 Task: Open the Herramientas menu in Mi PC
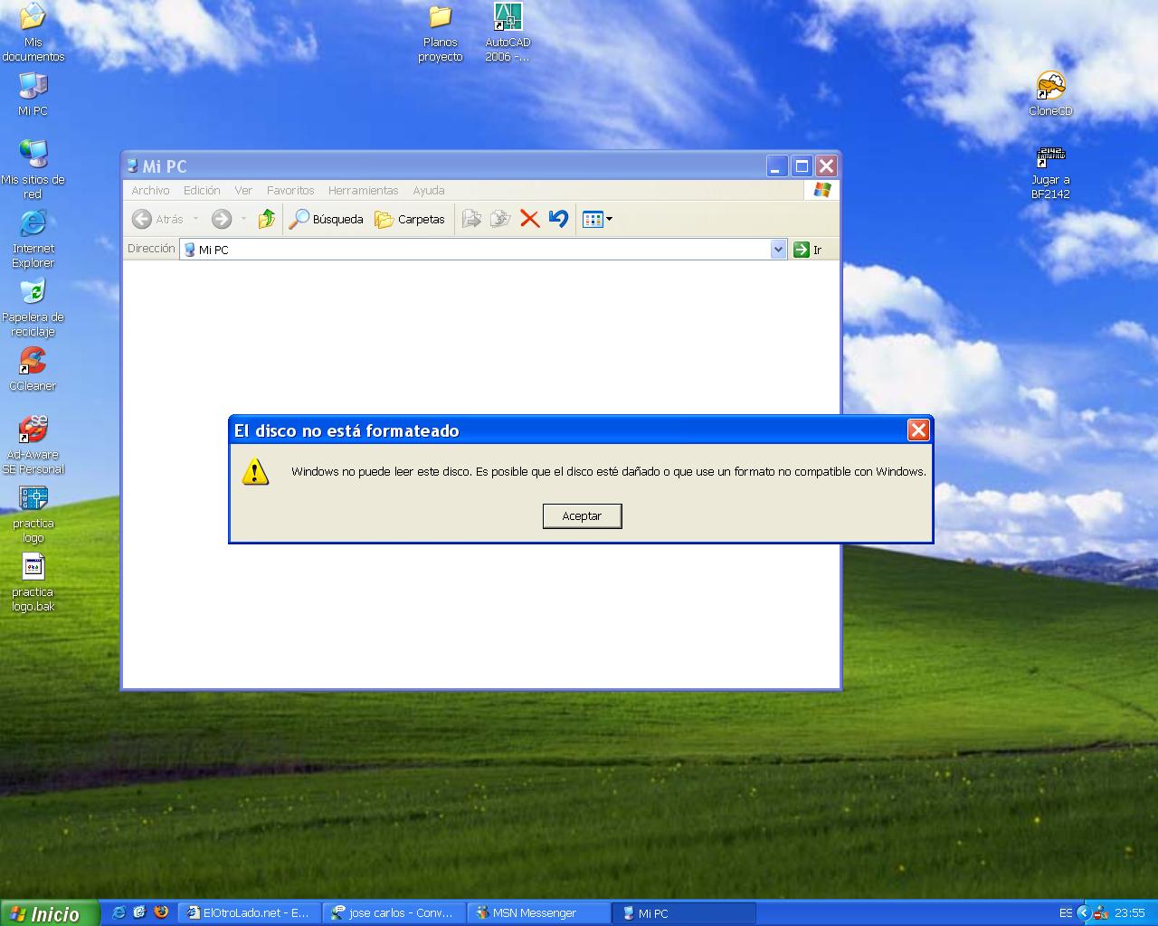click(363, 191)
